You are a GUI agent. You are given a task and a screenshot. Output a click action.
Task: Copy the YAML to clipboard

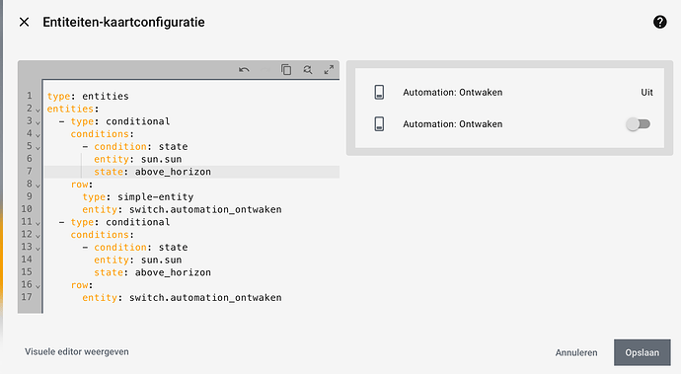pos(286,69)
